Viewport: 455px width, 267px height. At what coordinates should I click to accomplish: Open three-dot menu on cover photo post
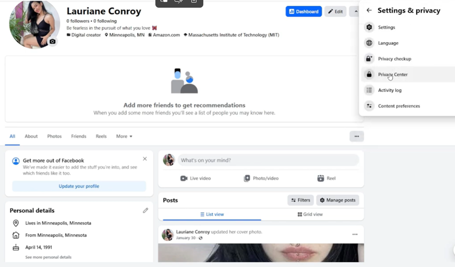(x=355, y=234)
